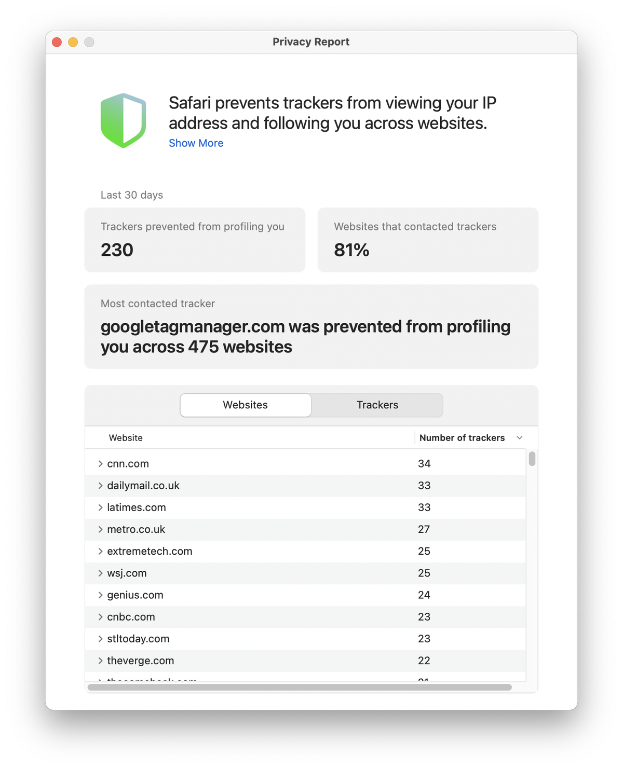
Task: Minimize the Privacy Report window
Action: point(73,42)
